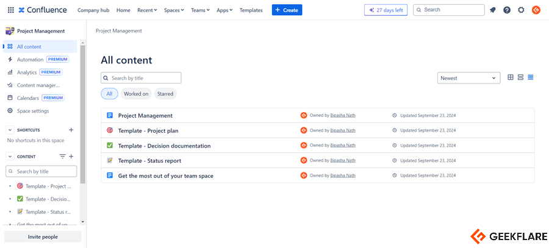Open Bipasha Nath link in Project Management row
The width and height of the screenshot is (549, 248).
coord(343,115)
